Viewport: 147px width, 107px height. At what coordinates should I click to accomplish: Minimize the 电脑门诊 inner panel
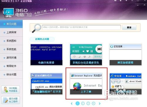coord(138,5)
